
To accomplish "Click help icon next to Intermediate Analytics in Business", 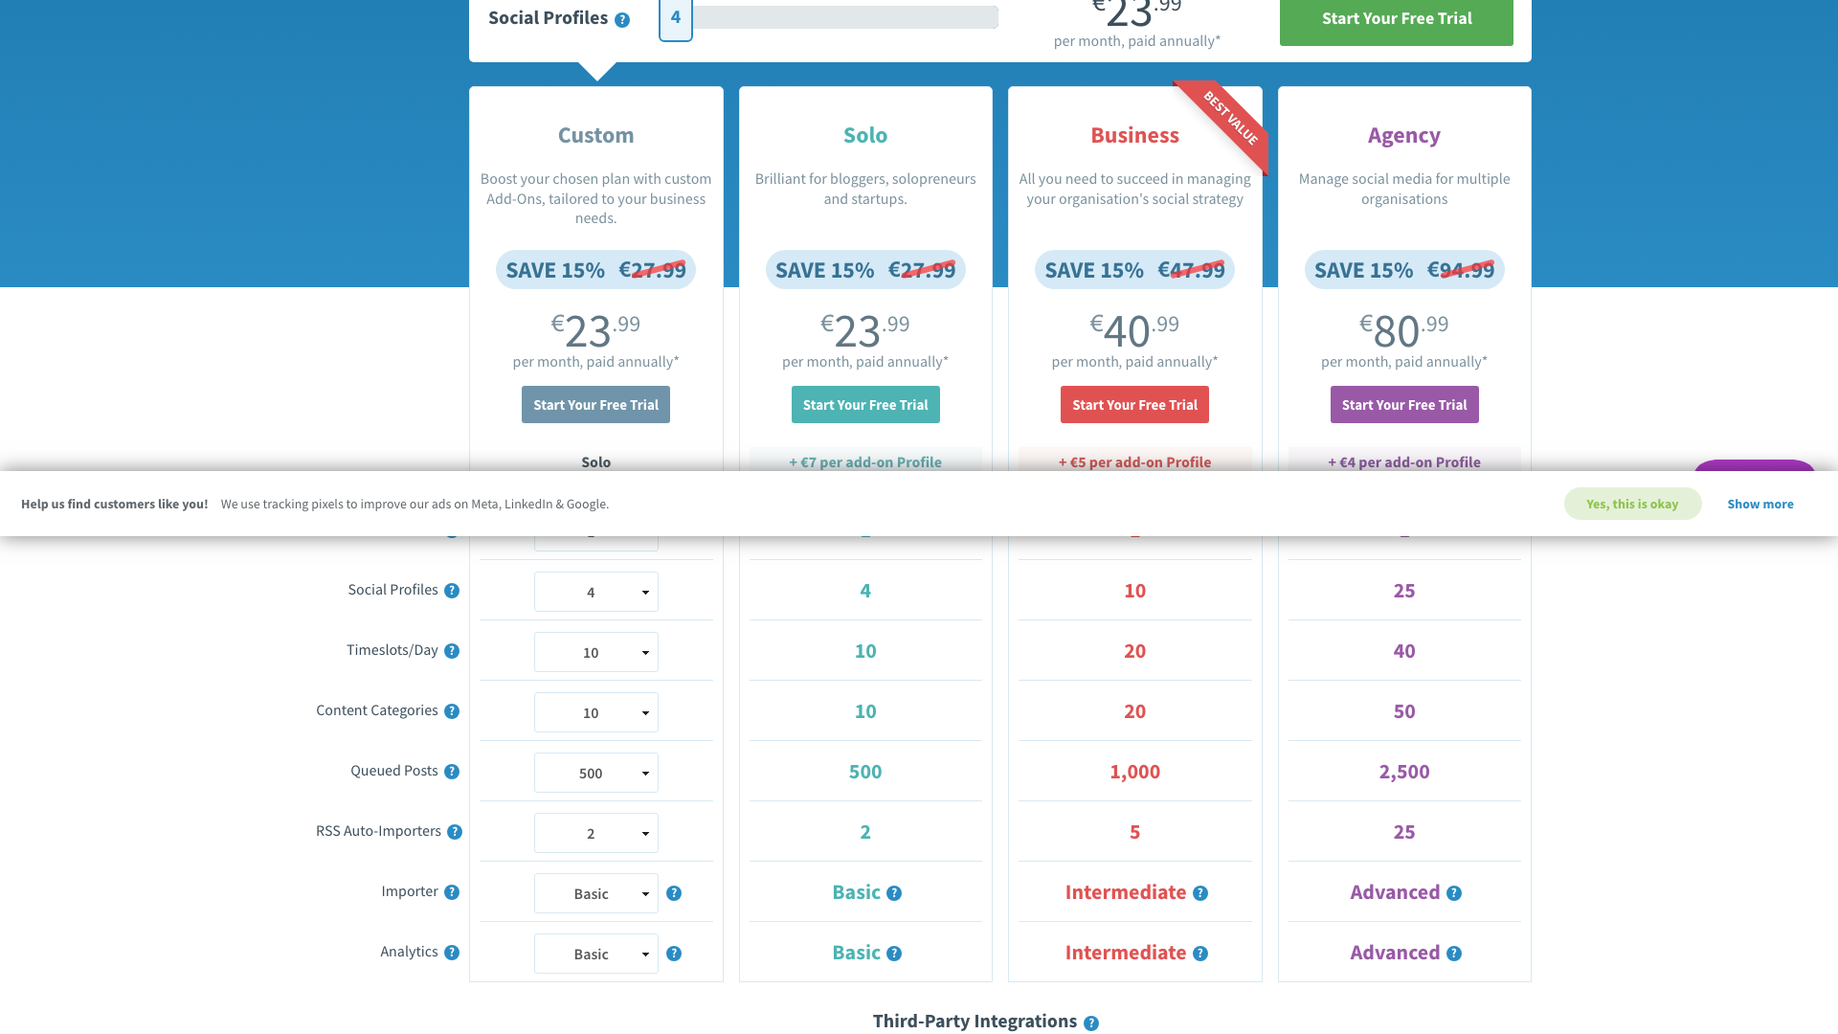I will [1200, 954].
